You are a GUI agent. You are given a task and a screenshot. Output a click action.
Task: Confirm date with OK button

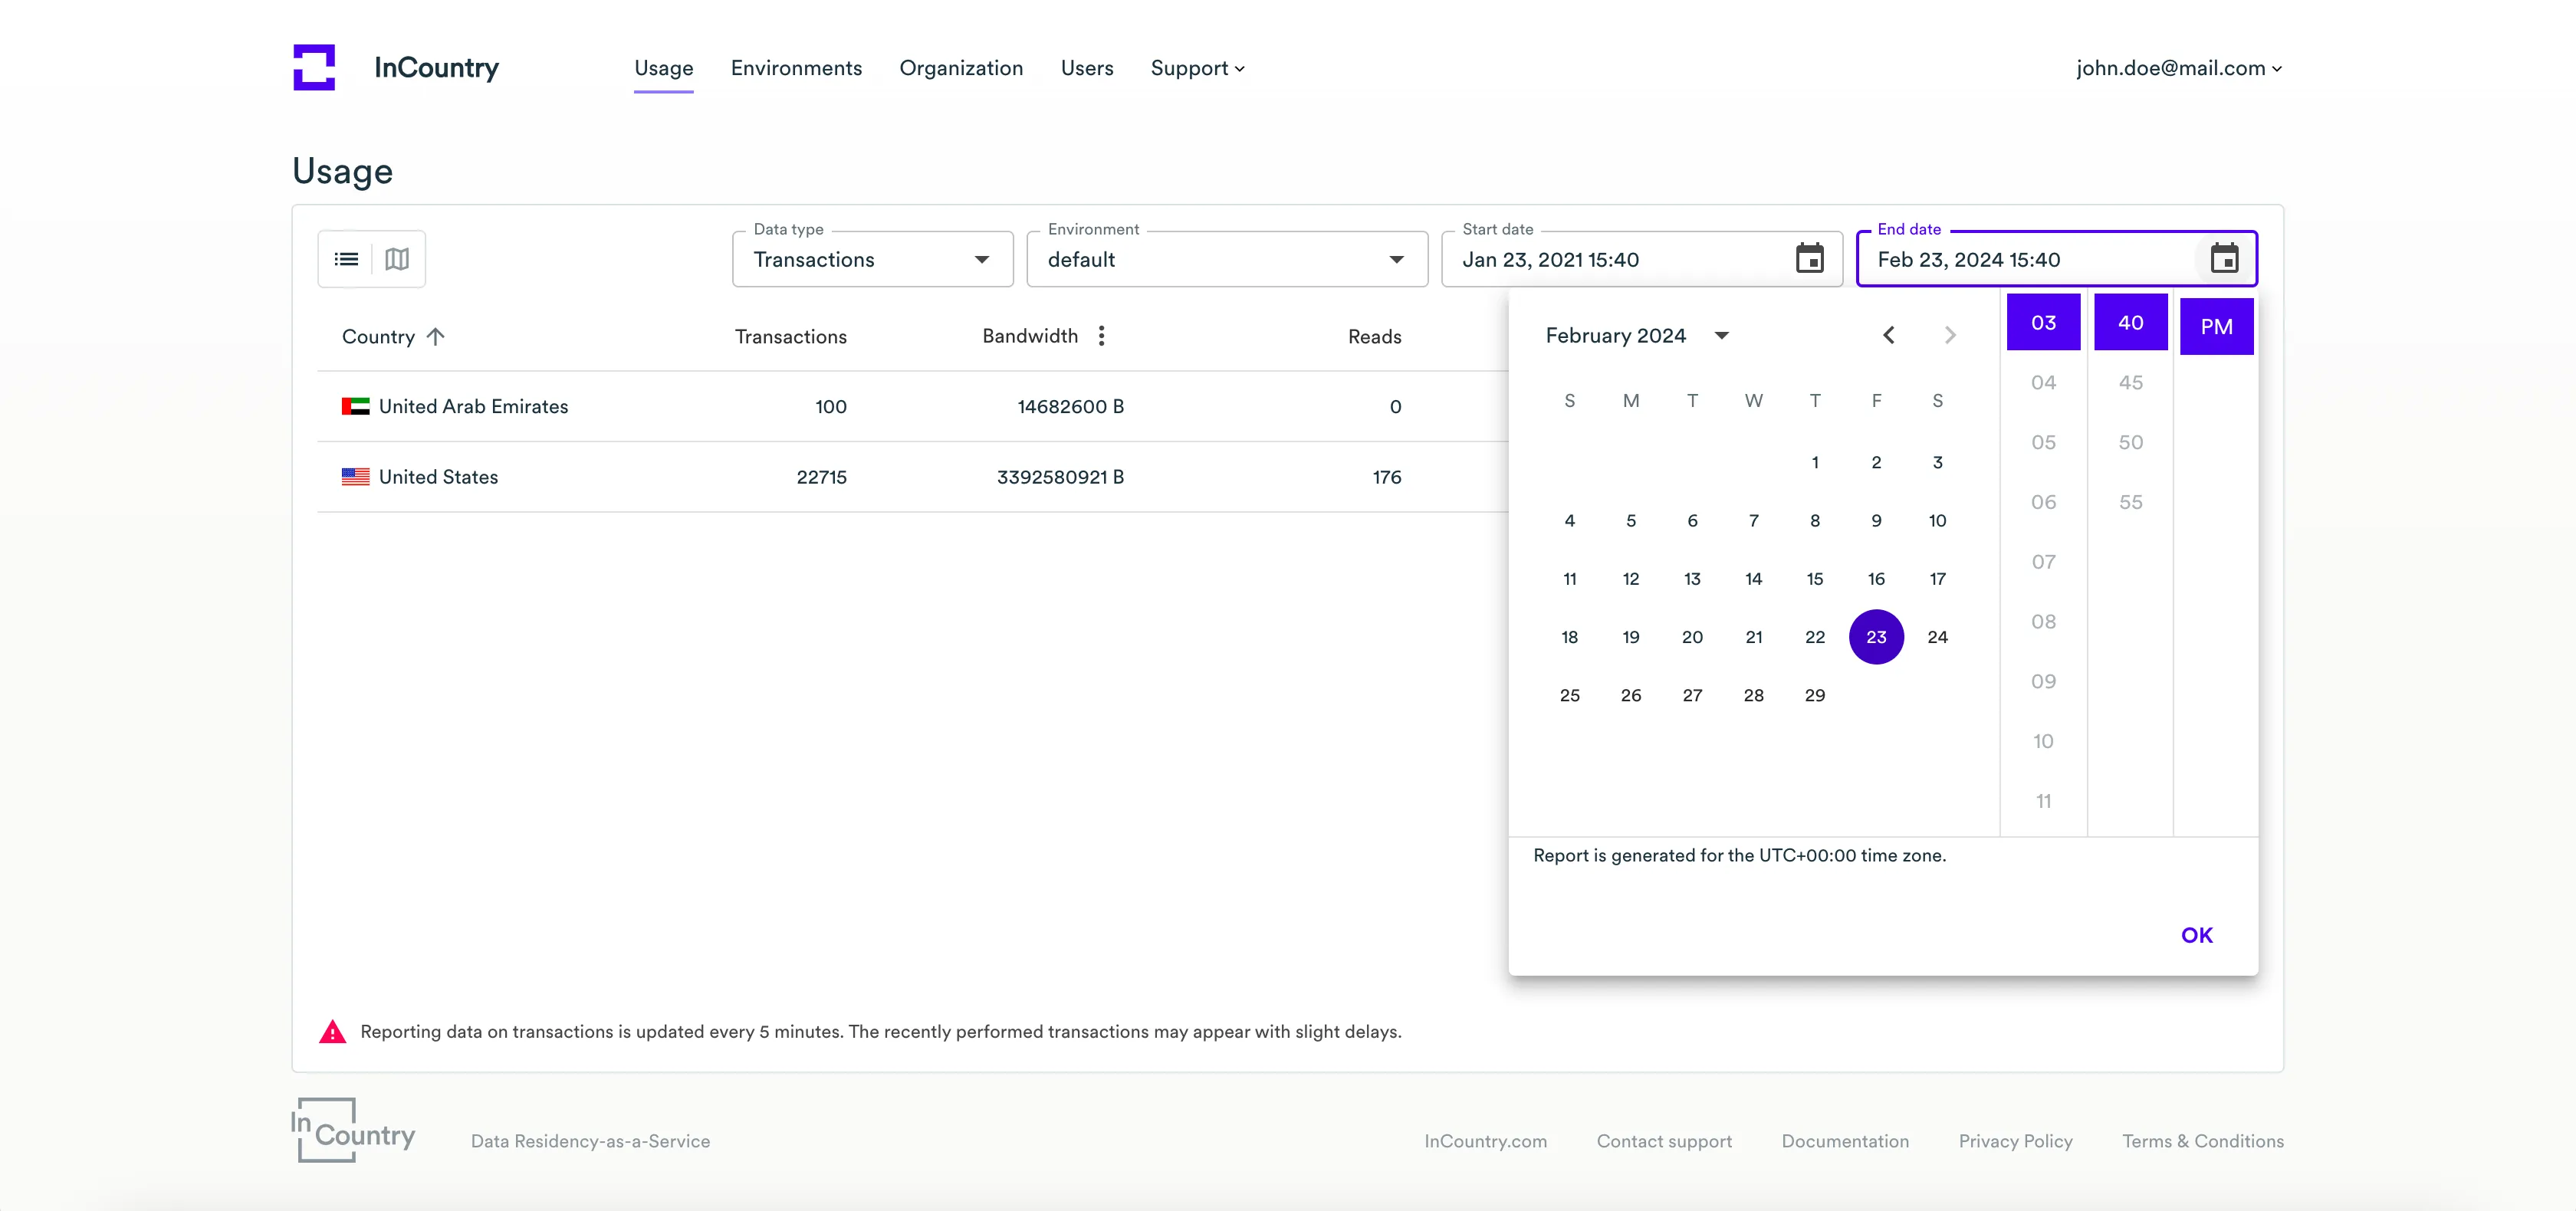coord(2196,935)
